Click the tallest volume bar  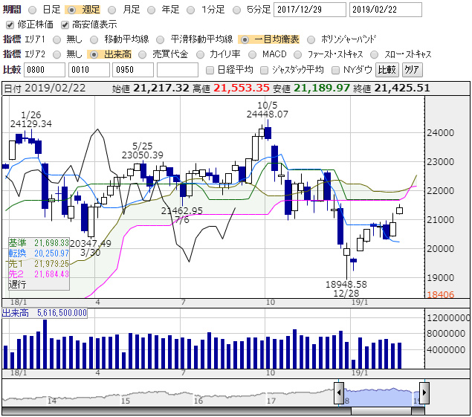click(x=45, y=344)
